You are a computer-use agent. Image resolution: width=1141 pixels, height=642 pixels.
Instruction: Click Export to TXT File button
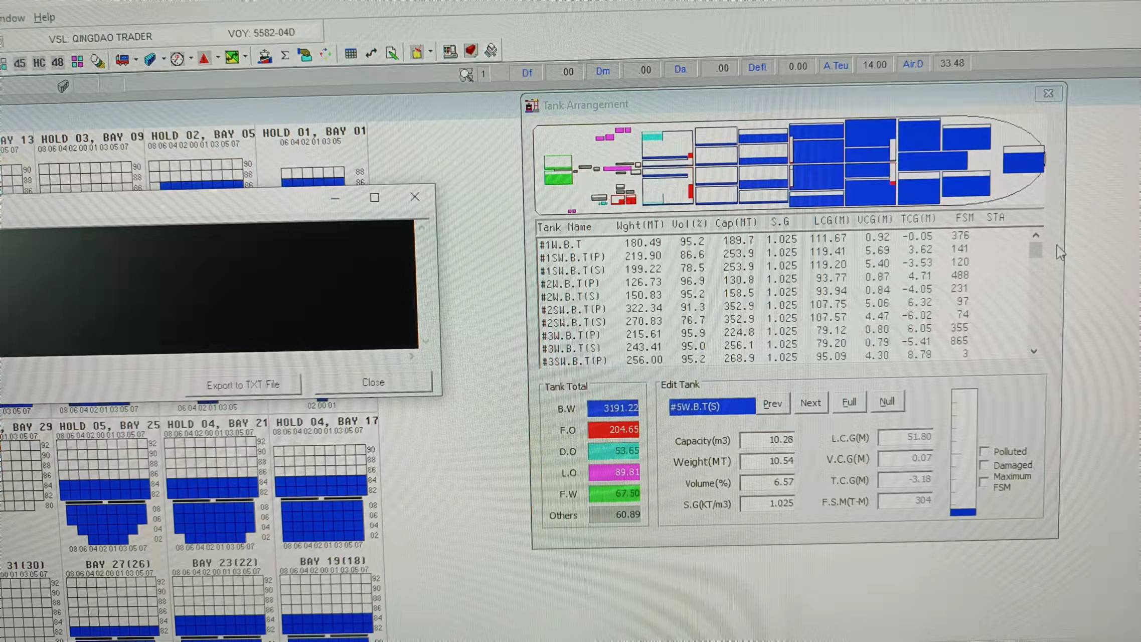point(243,385)
